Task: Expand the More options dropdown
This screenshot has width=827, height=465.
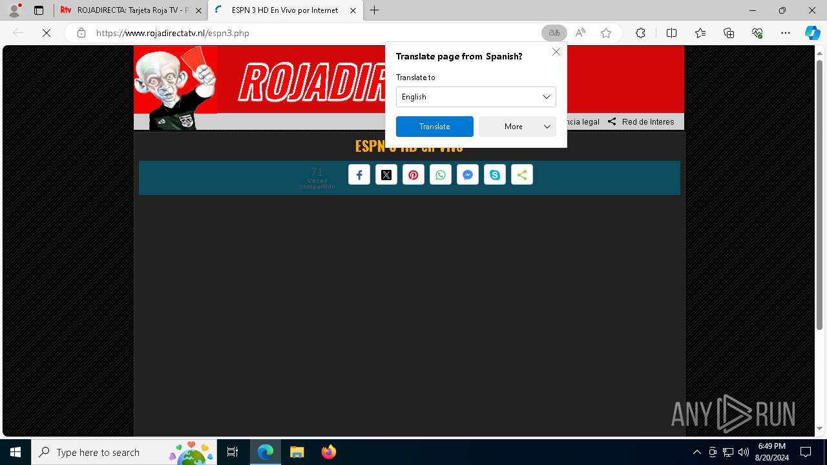Action: pyautogui.click(x=518, y=127)
